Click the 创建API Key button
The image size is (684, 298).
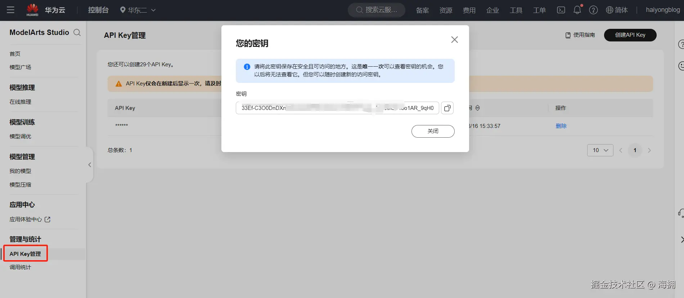coord(630,35)
